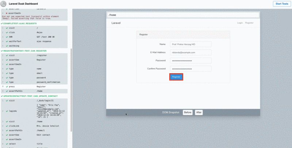292x148 pixels.
Task: Start the Dusk tests
Action: pyautogui.click(x=282, y=4)
